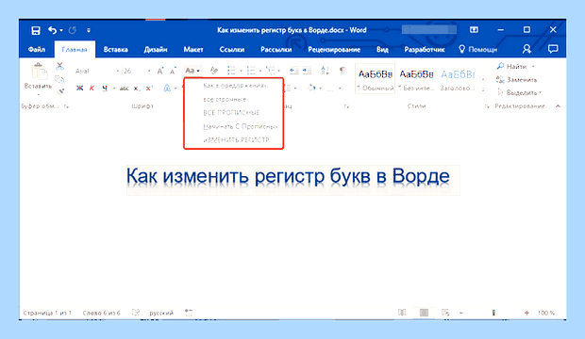The height and width of the screenshot is (339, 585).
Task: Click the русский language status indicator
Action: click(161, 313)
